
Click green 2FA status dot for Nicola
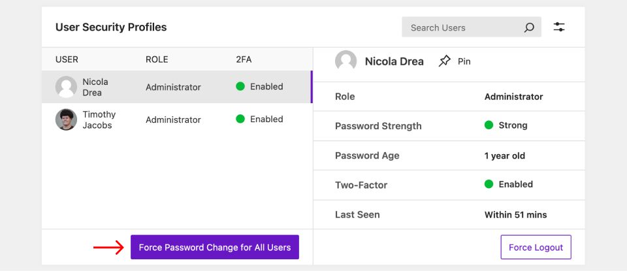[x=240, y=86]
